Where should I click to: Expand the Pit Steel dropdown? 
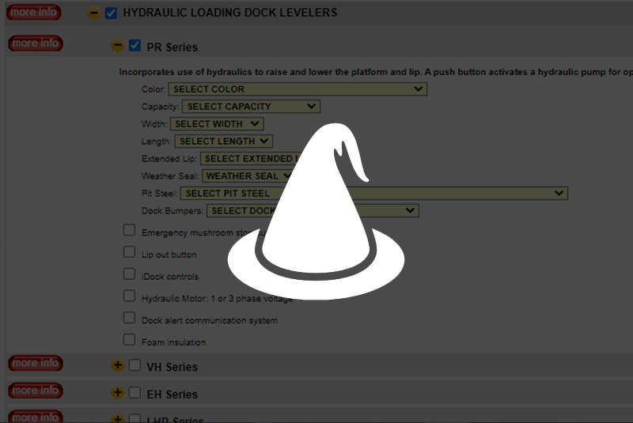(373, 193)
